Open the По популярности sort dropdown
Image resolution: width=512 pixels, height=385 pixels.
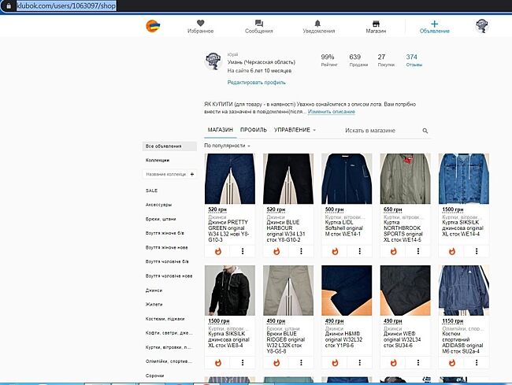[227, 146]
